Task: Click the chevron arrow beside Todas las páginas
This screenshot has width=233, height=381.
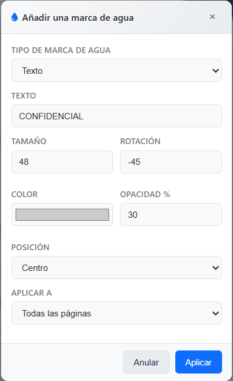Action: point(216,313)
